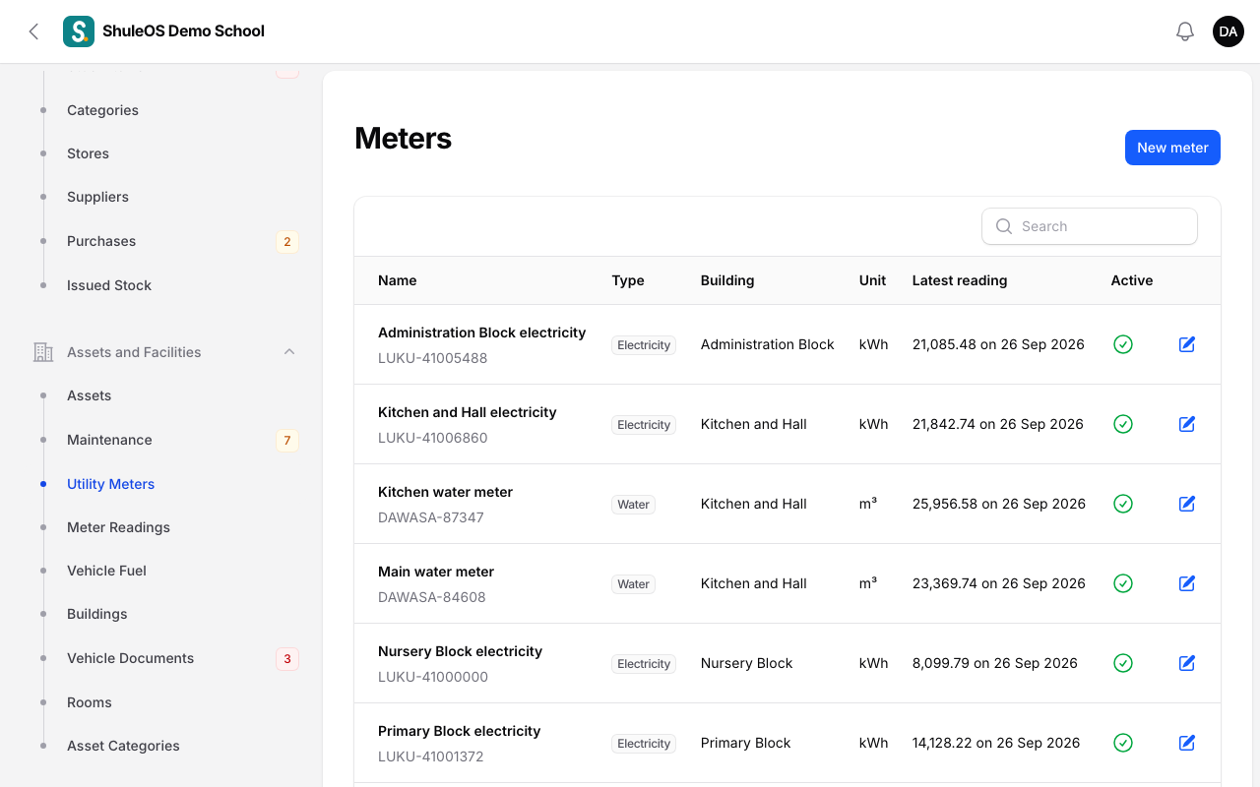Edit the Kitchen and Hall electricity meter

click(x=1187, y=424)
